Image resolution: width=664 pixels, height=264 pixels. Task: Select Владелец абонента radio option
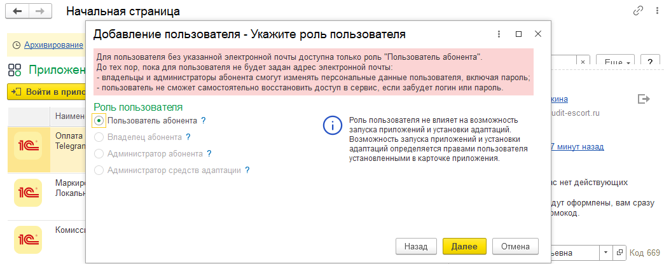click(99, 137)
